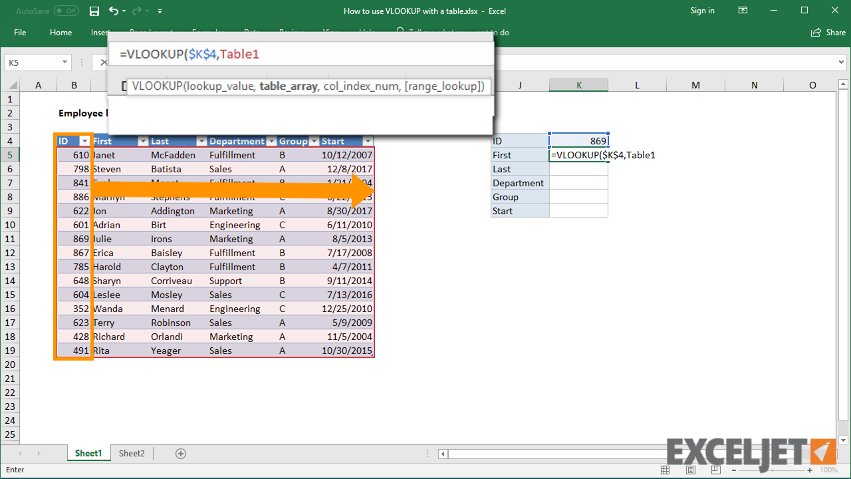Click the Sign in link
Viewport: 851px width, 479px height.
[702, 11]
